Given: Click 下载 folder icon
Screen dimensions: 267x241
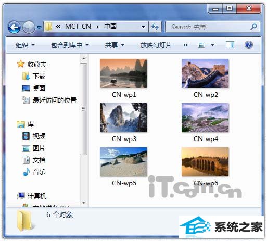Looking at the screenshot, I should coord(26,76).
